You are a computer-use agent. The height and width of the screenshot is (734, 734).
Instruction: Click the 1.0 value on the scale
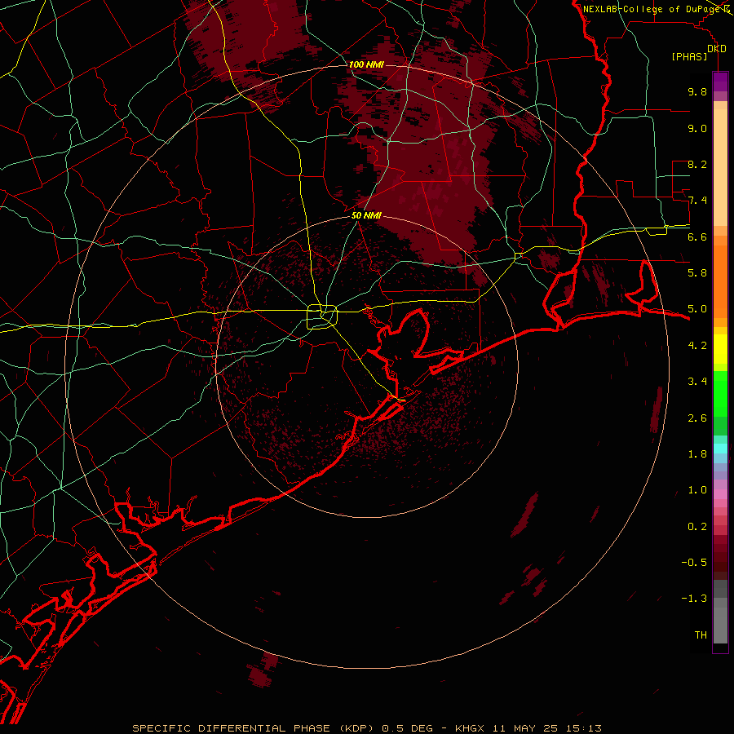point(697,490)
